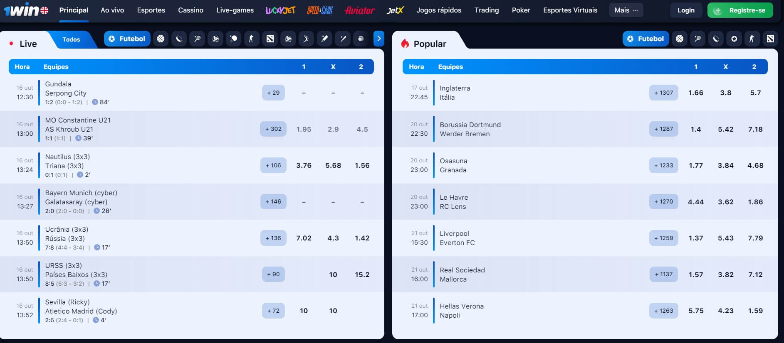Image resolution: width=784 pixels, height=343 pixels.
Task: Select 3.76 odds for Nautilus
Action: [x=304, y=165]
